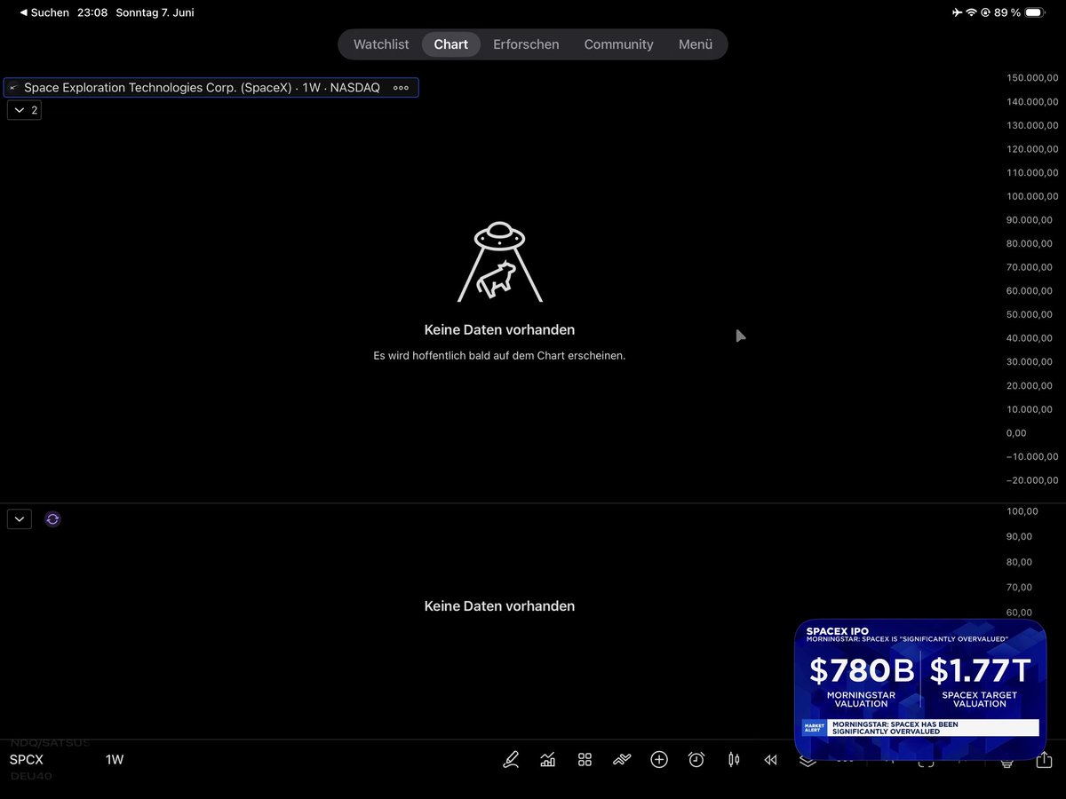Image resolution: width=1066 pixels, height=799 pixels.
Task: Open the SpaceX IPO video thumbnail
Action: [920, 690]
